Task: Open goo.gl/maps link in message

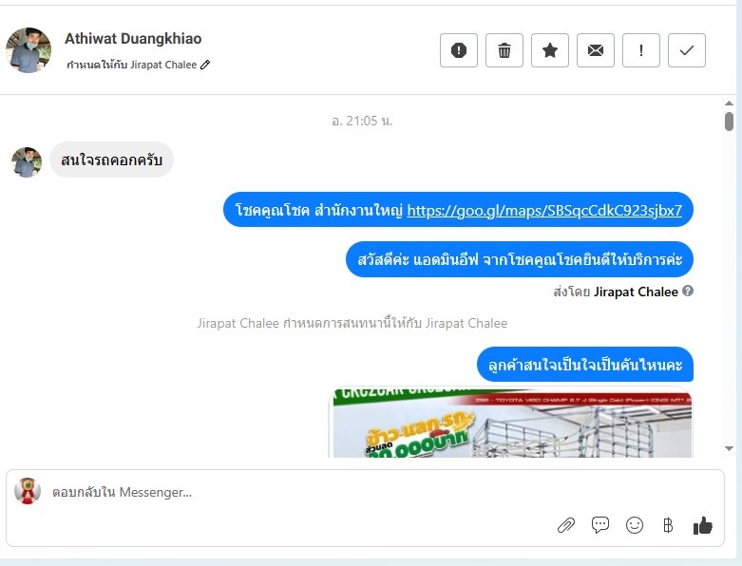Action: 544,210
